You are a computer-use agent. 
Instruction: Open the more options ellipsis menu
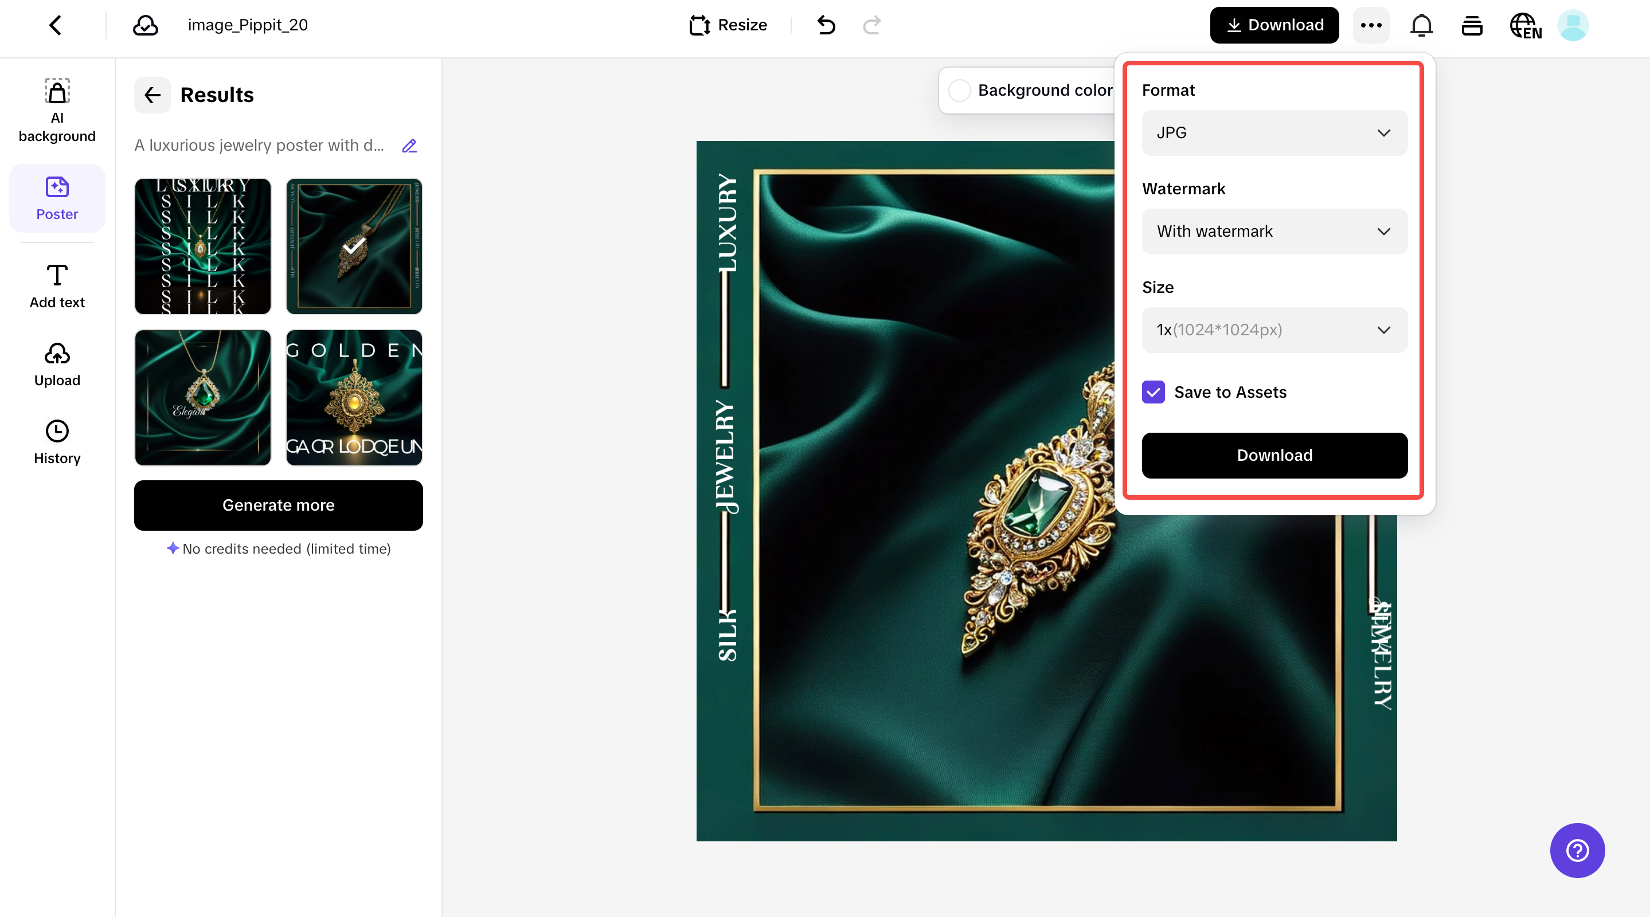[1371, 26]
